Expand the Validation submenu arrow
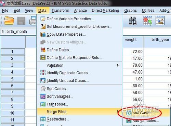Image resolution: width=171 pixels, height=126 pixels. [118, 65]
